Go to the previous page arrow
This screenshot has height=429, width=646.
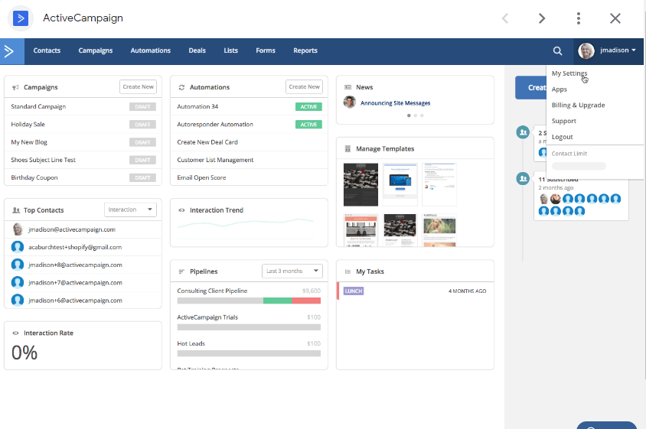coord(505,18)
